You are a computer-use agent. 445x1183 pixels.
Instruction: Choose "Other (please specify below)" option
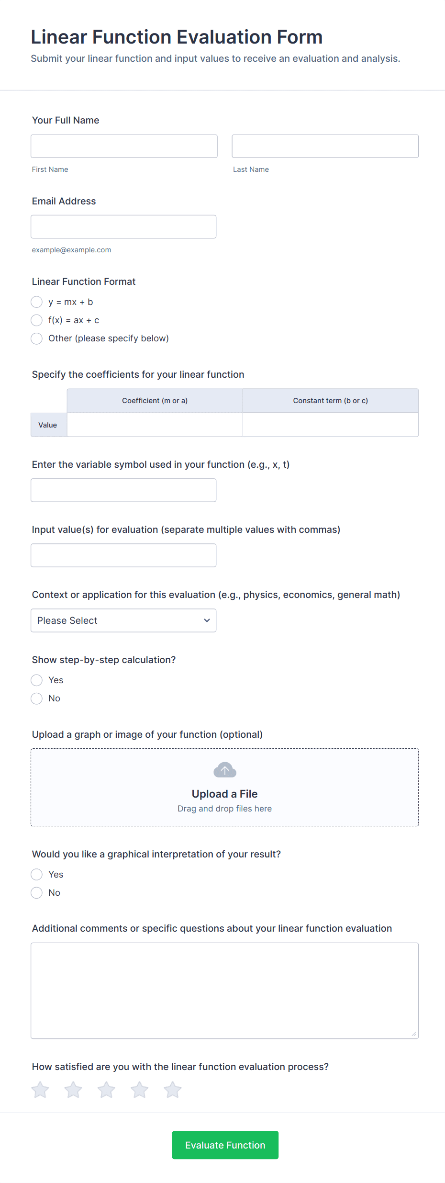[x=37, y=338]
